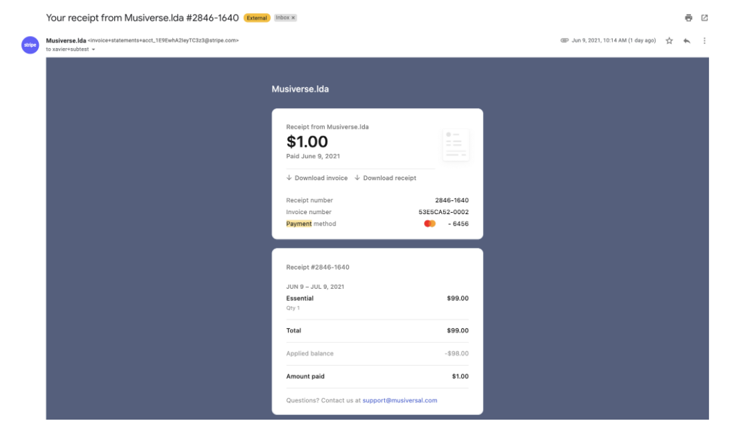The height and width of the screenshot is (439, 737).
Task: Click the attachment paperclip icon
Action: tap(564, 41)
